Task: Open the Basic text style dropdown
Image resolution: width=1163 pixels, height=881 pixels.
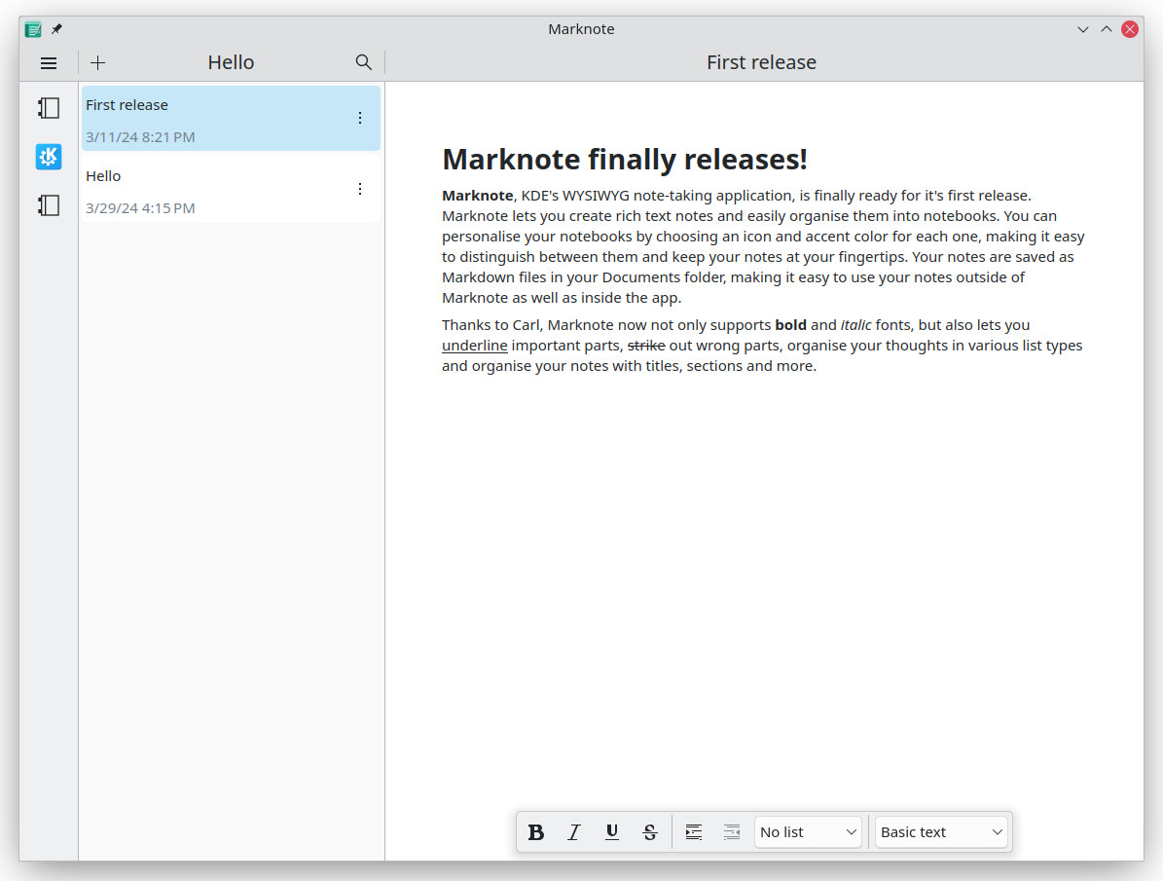Action: click(x=941, y=832)
